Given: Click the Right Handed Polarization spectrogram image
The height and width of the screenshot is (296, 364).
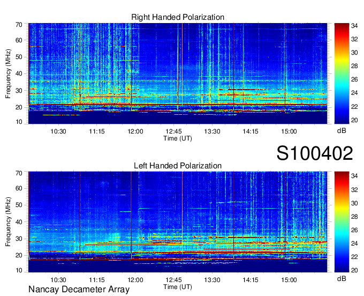Looking at the screenshot, I should (178, 73).
